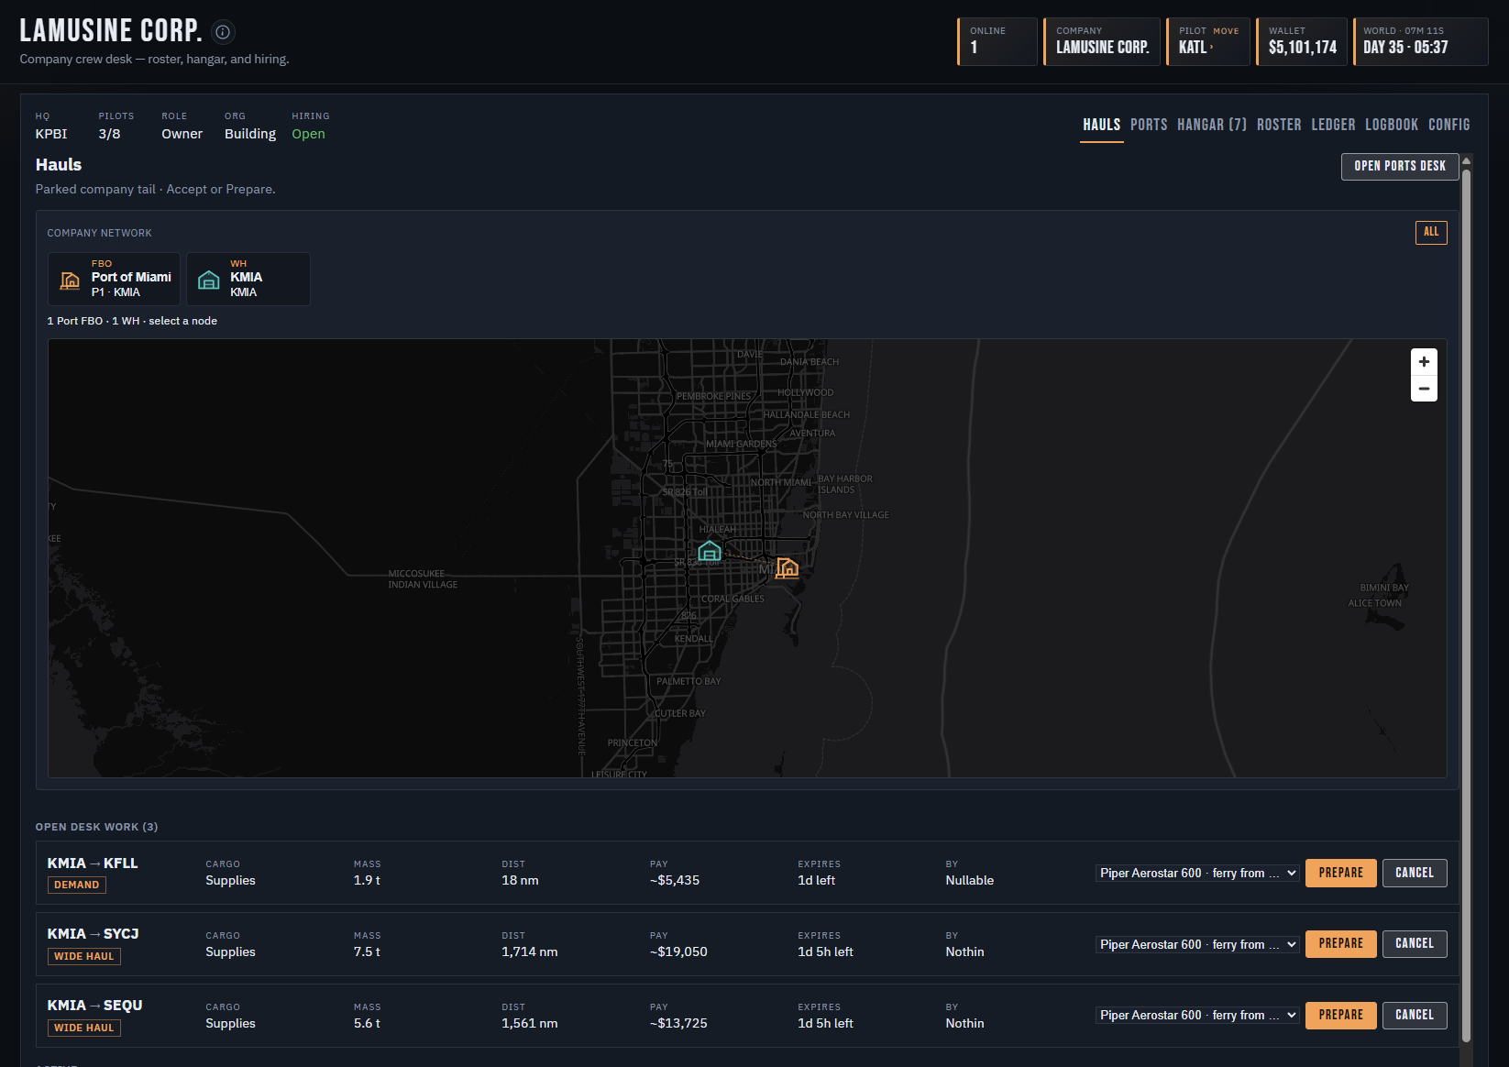
Task: Click the Pilots 3/8 value
Action: [109, 134]
